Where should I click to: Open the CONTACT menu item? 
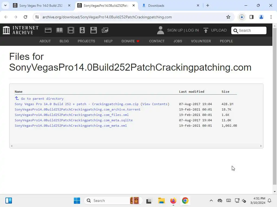[157, 41]
